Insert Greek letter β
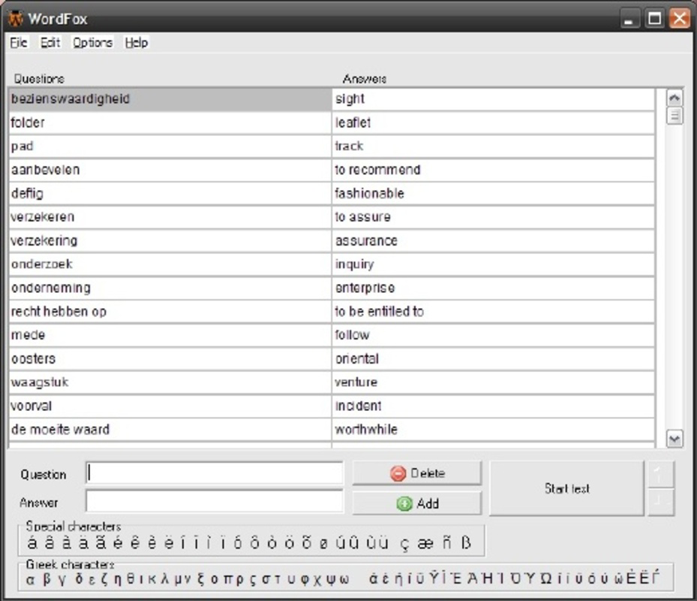 [x=47, y=578]
